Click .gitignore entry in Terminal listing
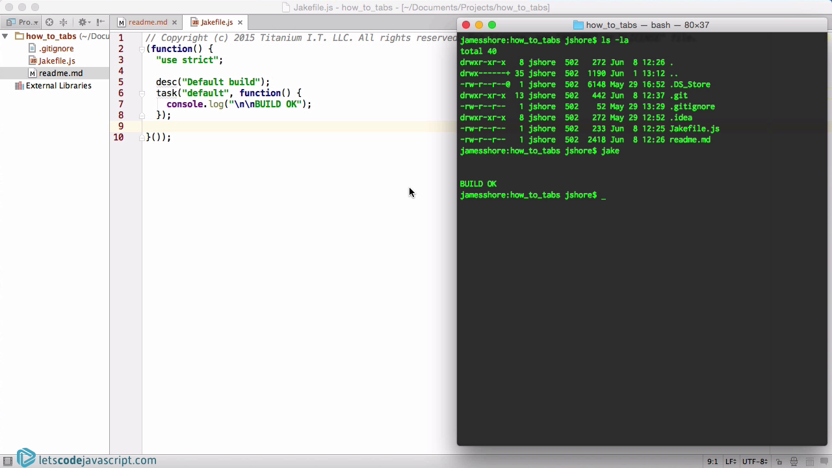 click(x=692, y=107)
